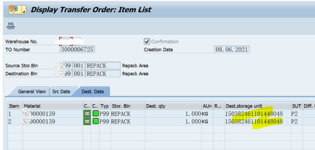Click the green square indicator in item 2
This screenshot has width=315, height=150.
pyautogui.click(x=96, y=121)
